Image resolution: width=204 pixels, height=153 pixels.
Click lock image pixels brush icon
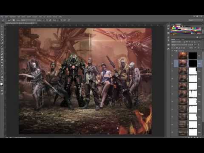click(179, 48)
